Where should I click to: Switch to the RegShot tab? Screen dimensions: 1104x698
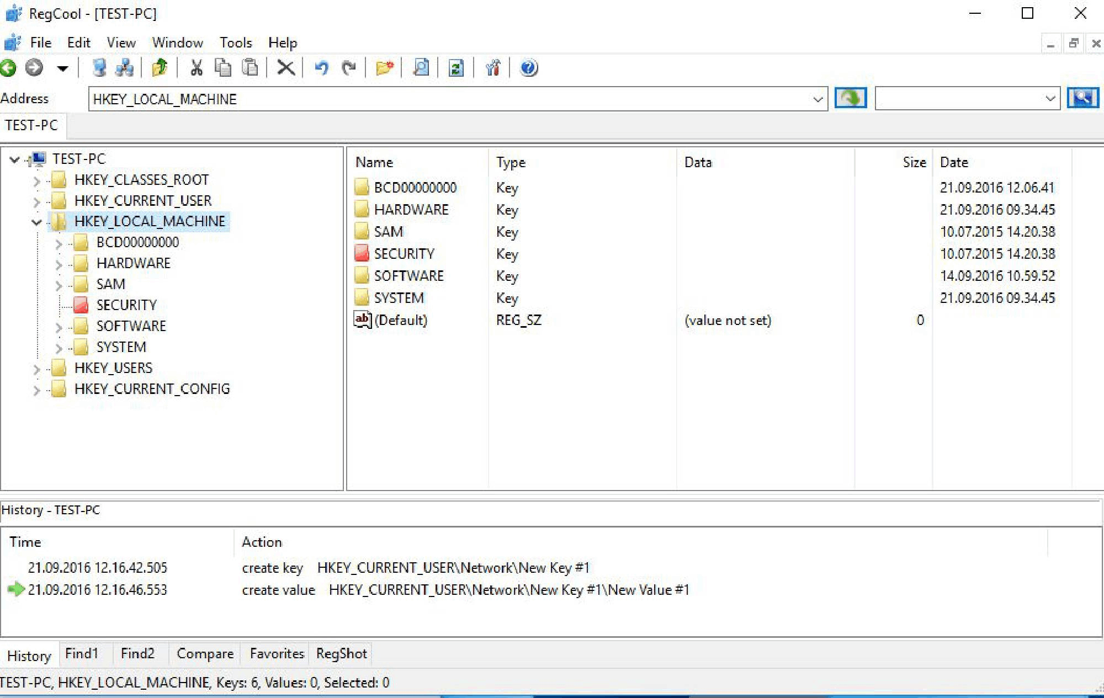[341, 654]
